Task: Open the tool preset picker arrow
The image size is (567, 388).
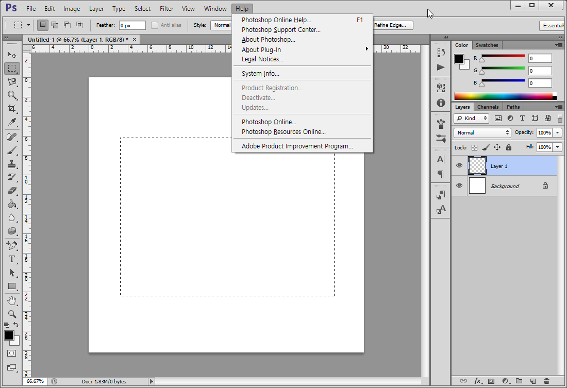Action: [x=28, y=25]
